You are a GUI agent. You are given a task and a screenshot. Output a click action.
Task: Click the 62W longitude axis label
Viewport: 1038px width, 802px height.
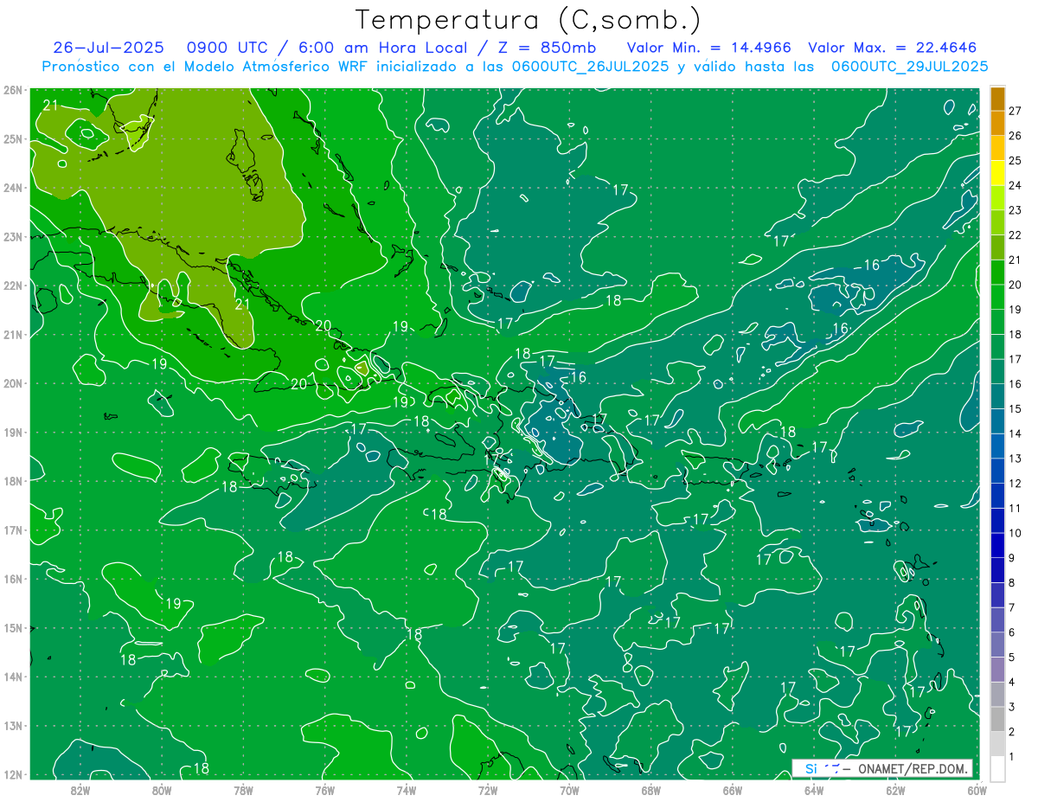895,790
